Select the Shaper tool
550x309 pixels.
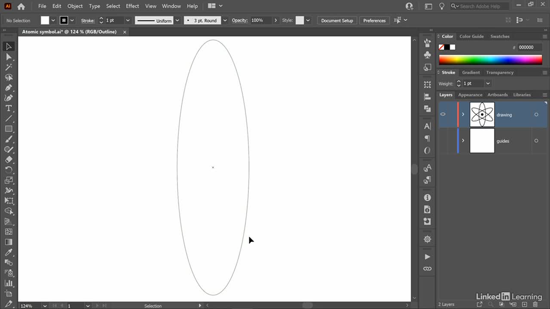(x=9, y=149)
